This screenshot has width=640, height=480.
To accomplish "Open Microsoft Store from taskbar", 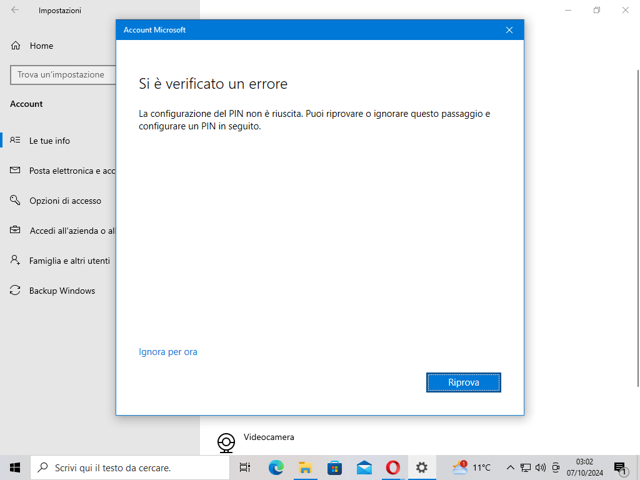I will [335, 467].
